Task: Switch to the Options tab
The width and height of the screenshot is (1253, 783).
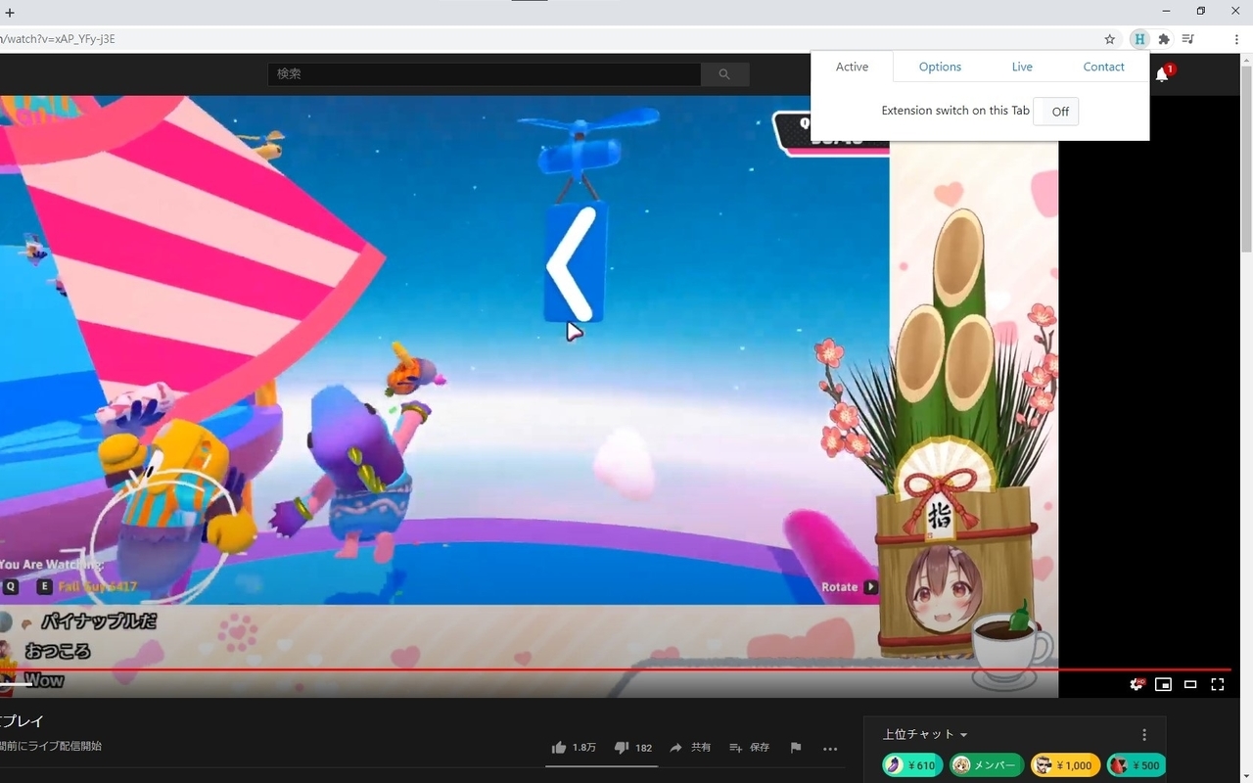Action: tap(940, 67)
